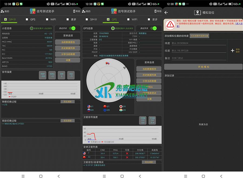
Task: Toggle the 测试开关 switch on the GPS screen
Action: point(153,28)
